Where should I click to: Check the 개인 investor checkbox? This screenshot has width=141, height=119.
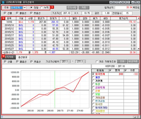tap(93, 77)
